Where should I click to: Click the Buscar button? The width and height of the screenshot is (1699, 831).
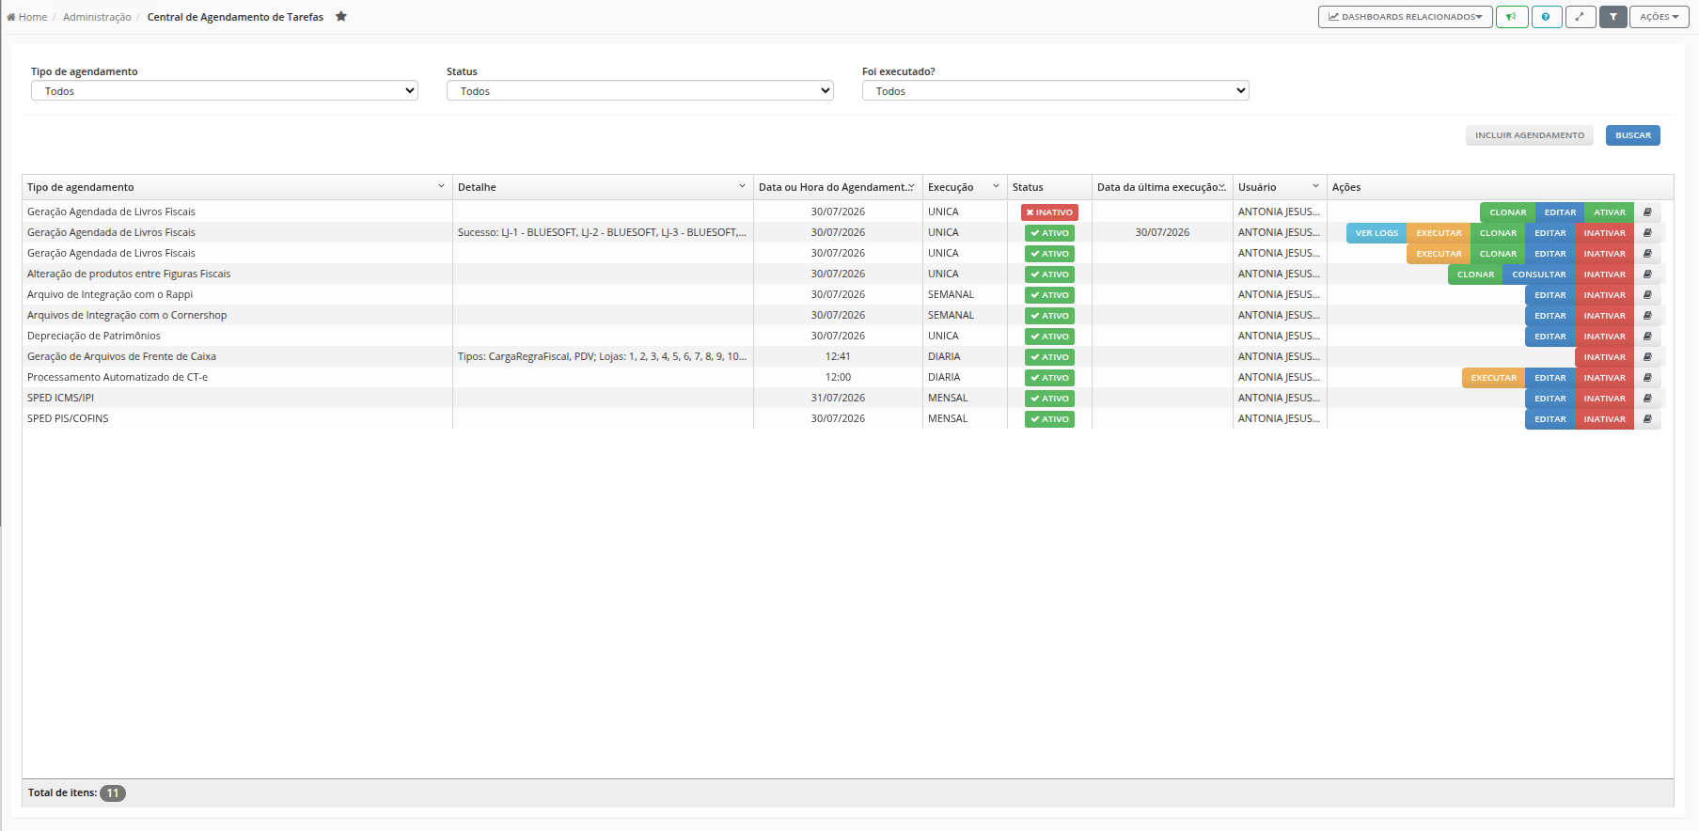(1633, 135)
